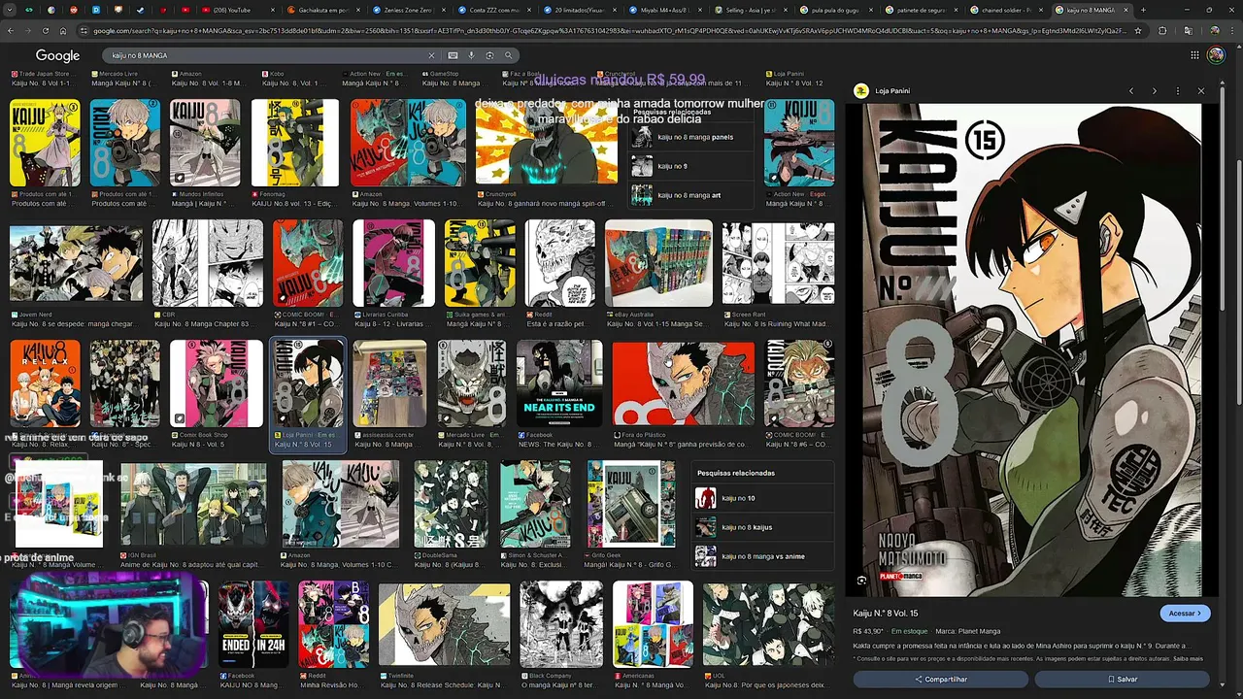Image resolution: width=1243 pixels, height=699 pixels.
Task: Close the image preview panel
Action: [1201, 91]
